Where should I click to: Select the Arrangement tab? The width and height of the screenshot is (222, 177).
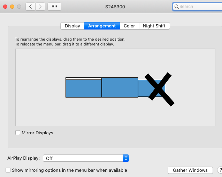(102, 26)
